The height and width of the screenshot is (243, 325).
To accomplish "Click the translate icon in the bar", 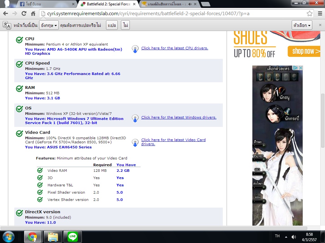I will (x=7, y=25).
